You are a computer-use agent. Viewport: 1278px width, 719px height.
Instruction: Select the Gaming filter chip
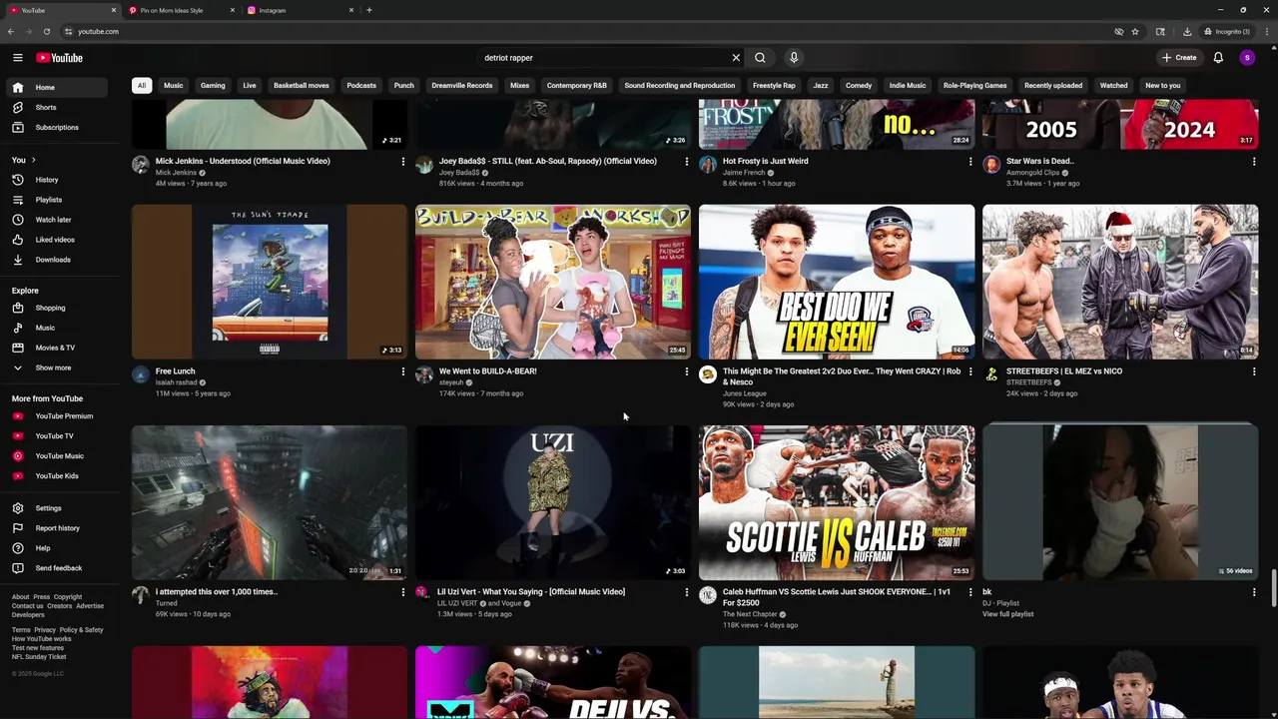point(213,86)
